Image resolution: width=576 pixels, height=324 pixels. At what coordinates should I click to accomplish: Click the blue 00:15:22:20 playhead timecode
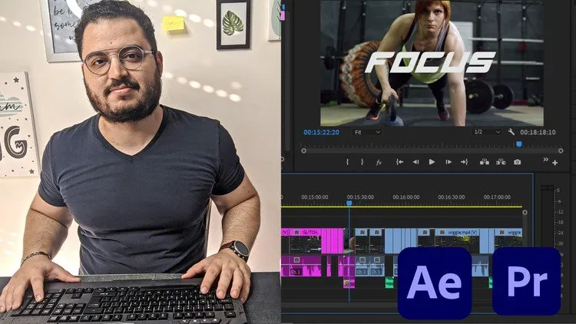click(x=321, y=132)
